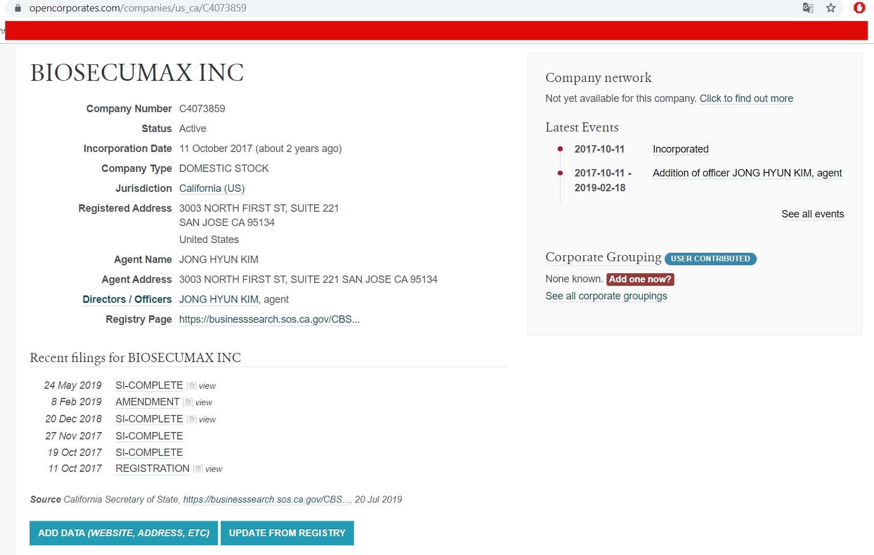Open the California (US) jurisdiction link
Image resolution: width=874 pixels, height=555 pixels.
tap(212, 188)
